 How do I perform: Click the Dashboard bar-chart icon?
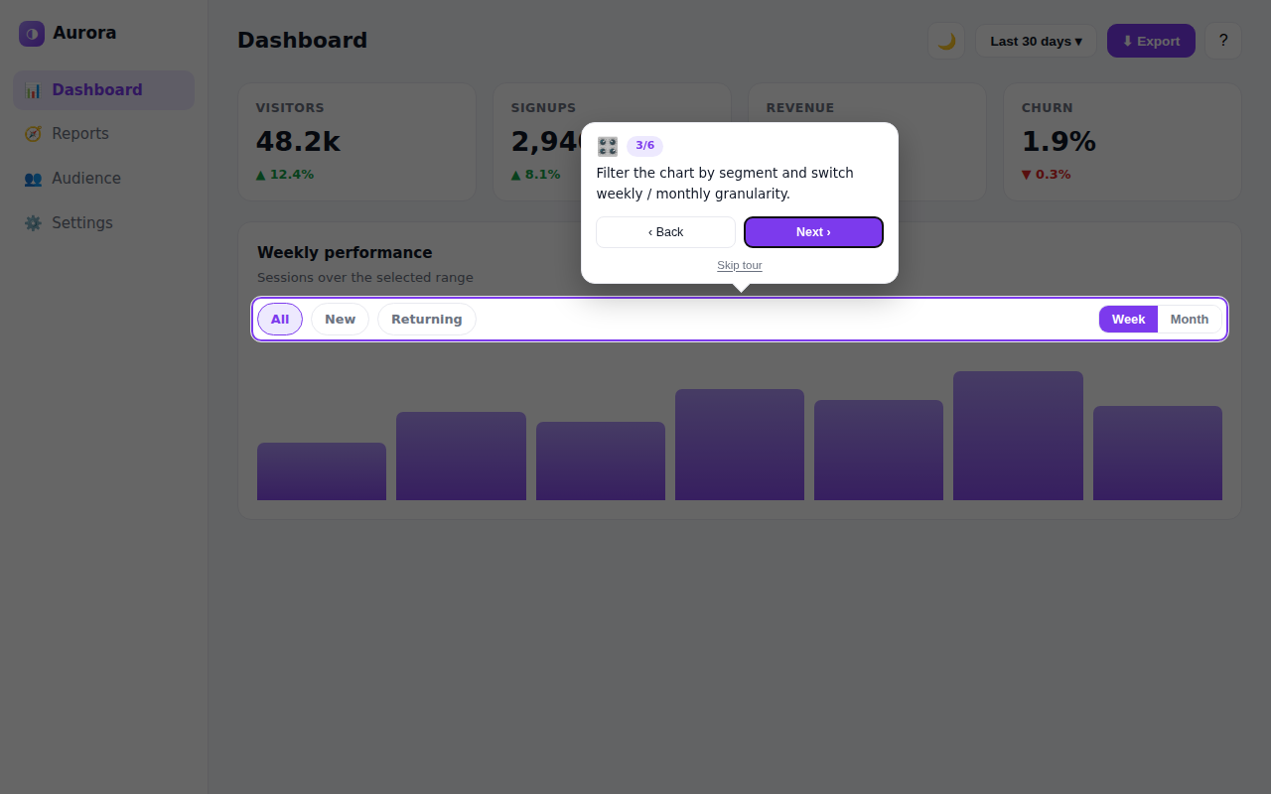pos(33,90)
